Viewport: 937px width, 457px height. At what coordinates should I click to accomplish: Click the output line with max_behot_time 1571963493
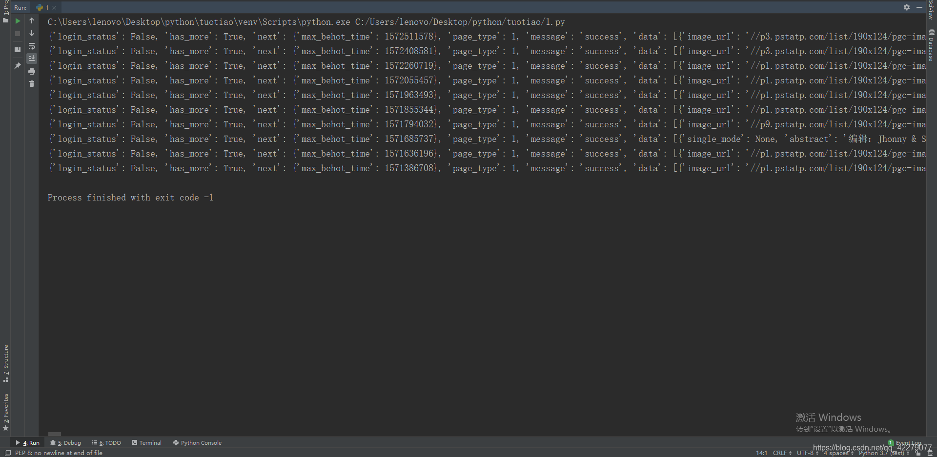[x=487, y=95]
